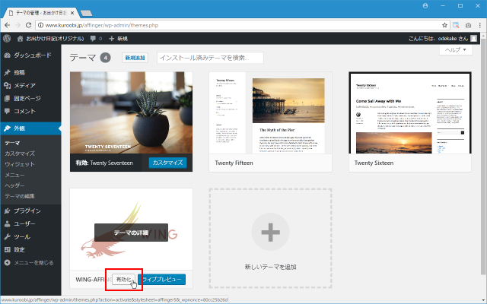The image size is (487, 304).
Task: Click the WordPress logo in admin bar
Action: click(7, 39)
